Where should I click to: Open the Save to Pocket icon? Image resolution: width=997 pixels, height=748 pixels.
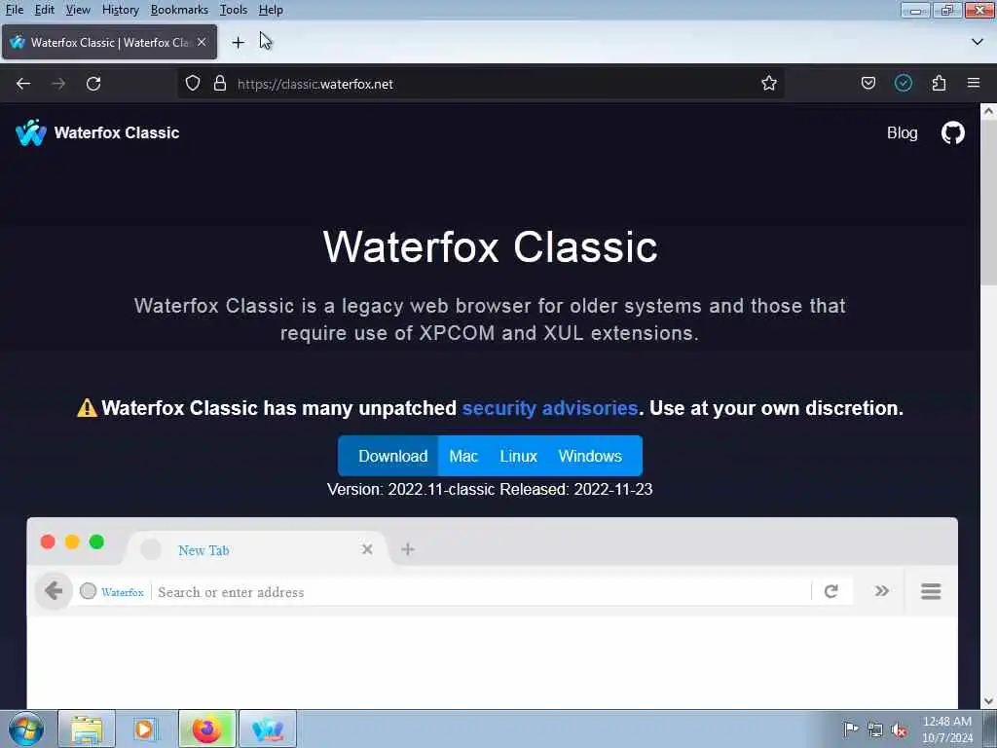(x=868, y=84)
